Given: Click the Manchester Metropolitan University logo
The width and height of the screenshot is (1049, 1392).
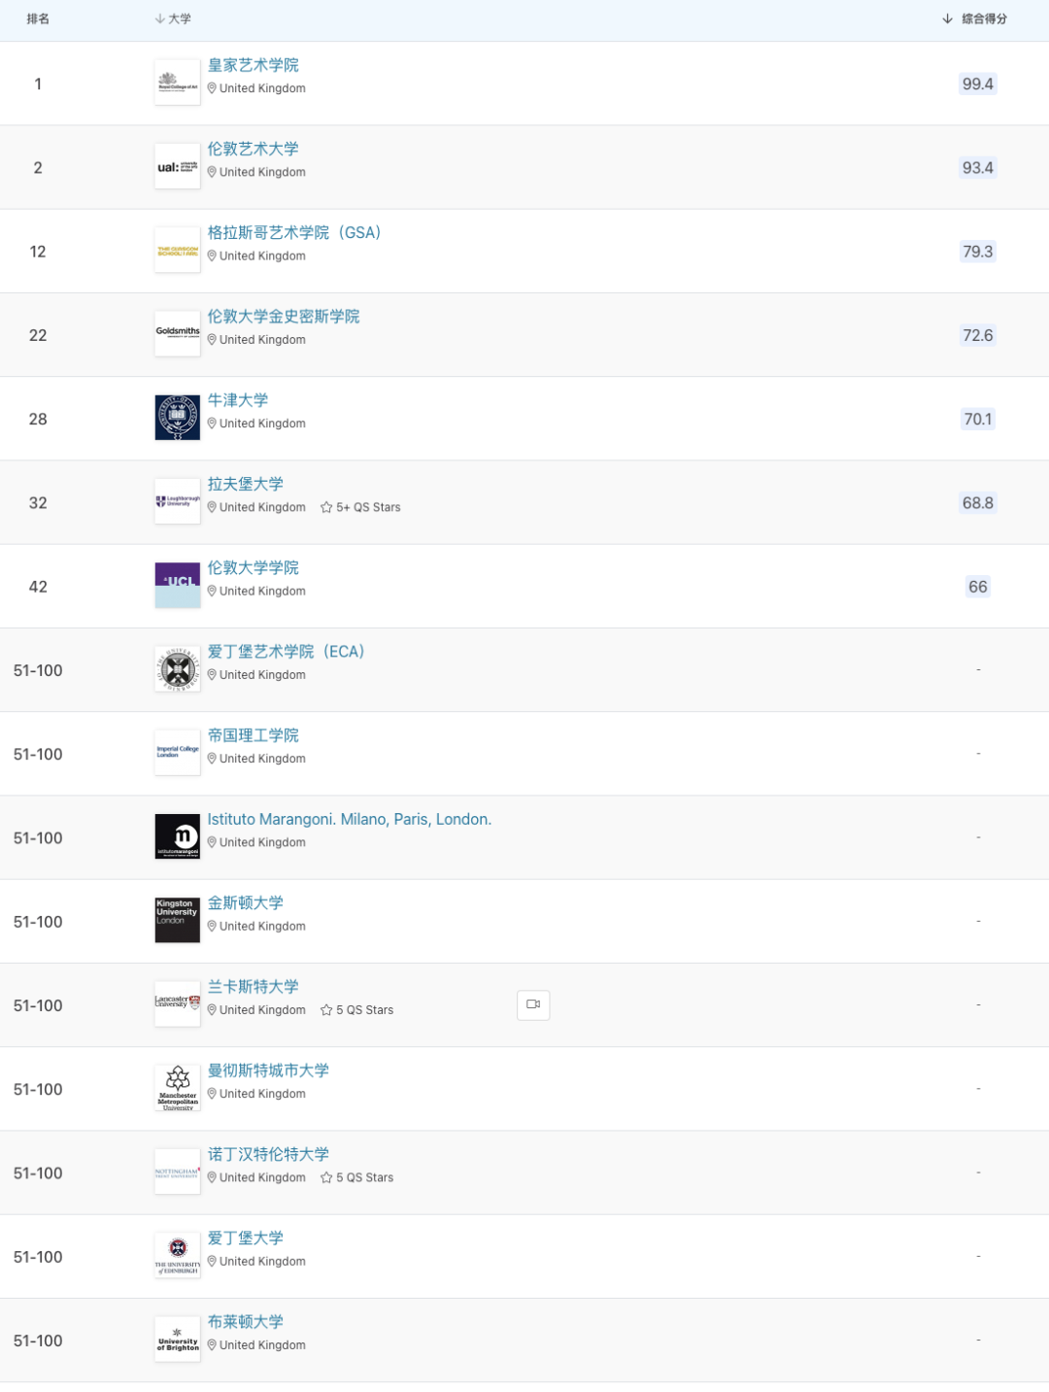Looking at the screenshot, I should (x=178, y=1088).
